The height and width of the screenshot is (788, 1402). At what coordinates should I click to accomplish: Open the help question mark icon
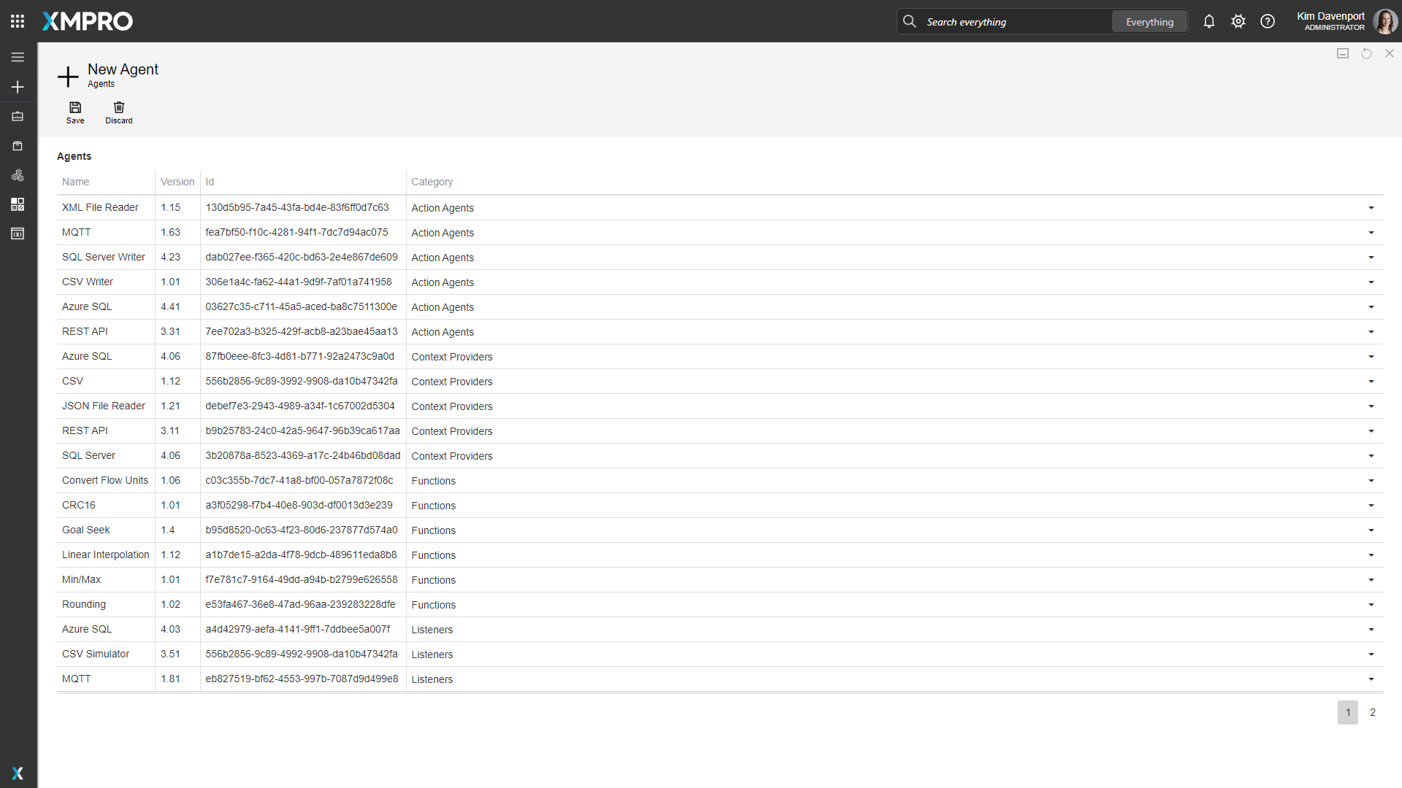pyautogui.click(x=1268, y=21)
